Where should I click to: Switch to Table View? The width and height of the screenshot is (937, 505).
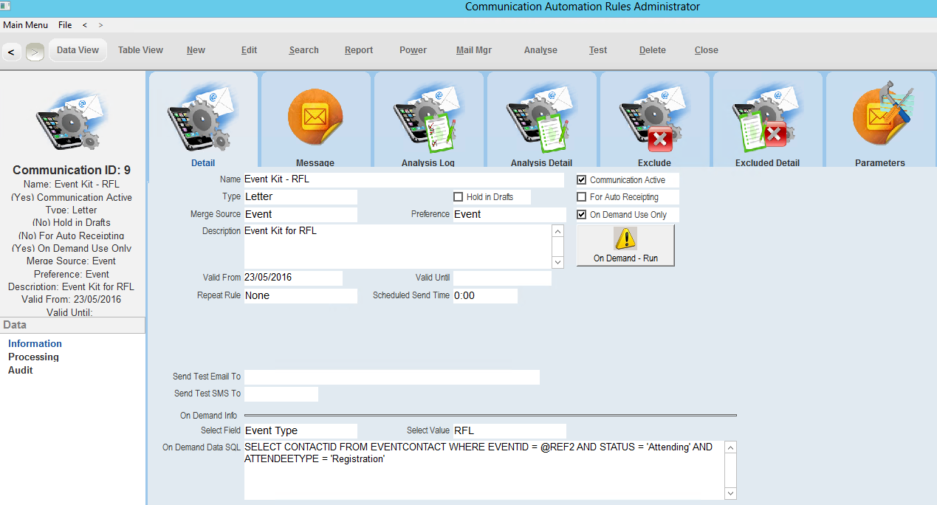(x=140, y=50)
